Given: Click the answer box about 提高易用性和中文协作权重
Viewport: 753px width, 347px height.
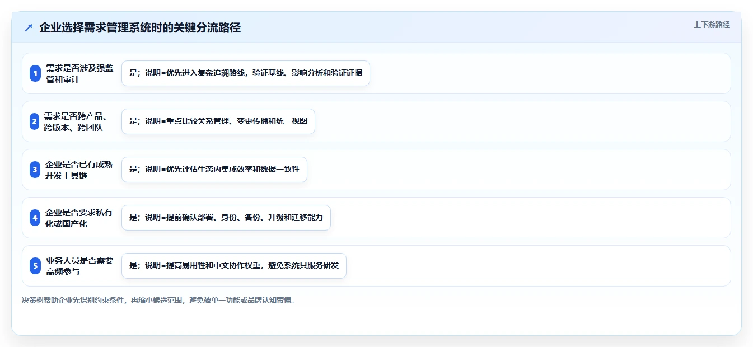Looking at the screenshot, I should 234,266.
